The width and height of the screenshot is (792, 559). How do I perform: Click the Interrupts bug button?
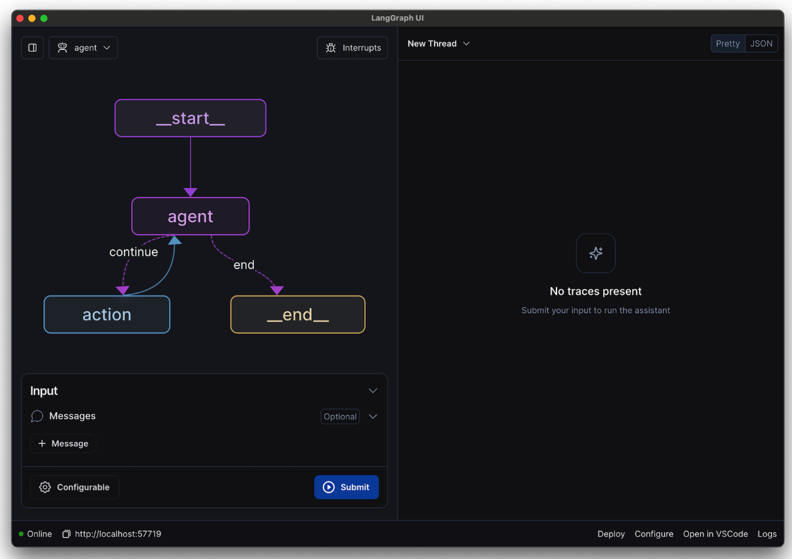coord(353,48)
